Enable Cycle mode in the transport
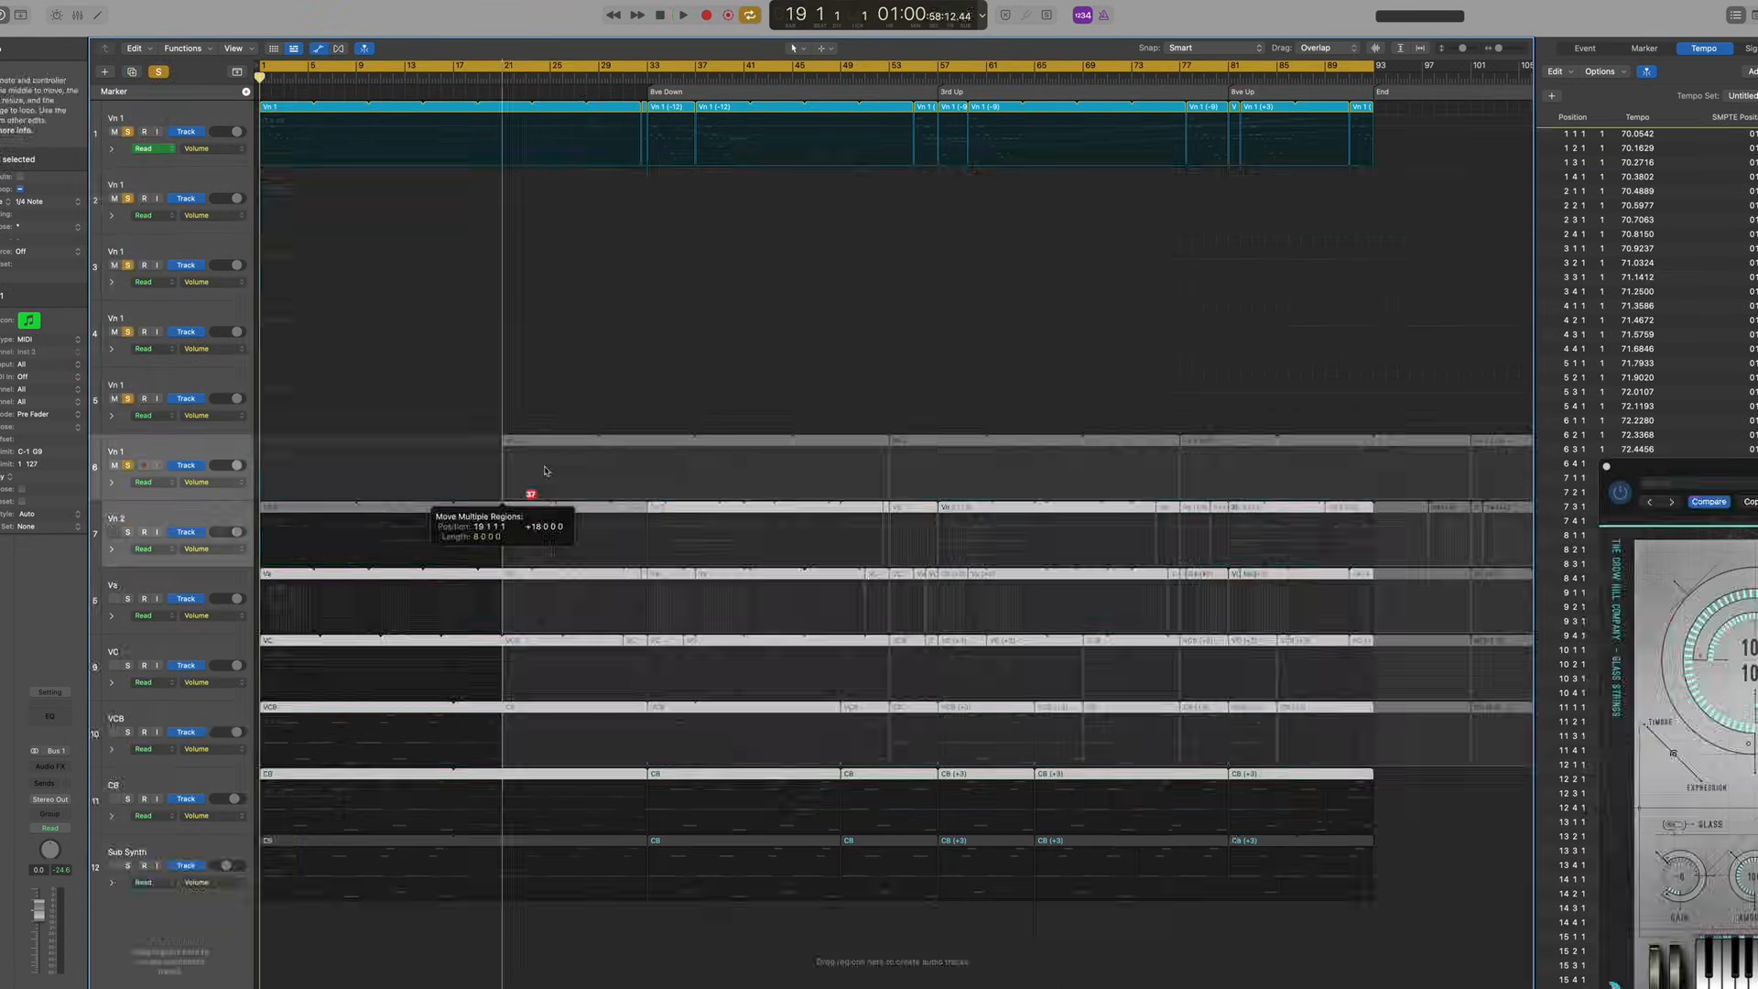Image resolution: width=1758 pixels, height=989 pixels. 749,15
